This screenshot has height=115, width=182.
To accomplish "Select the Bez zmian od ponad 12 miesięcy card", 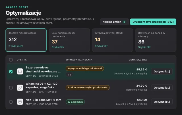I will (x=156, y=40).
